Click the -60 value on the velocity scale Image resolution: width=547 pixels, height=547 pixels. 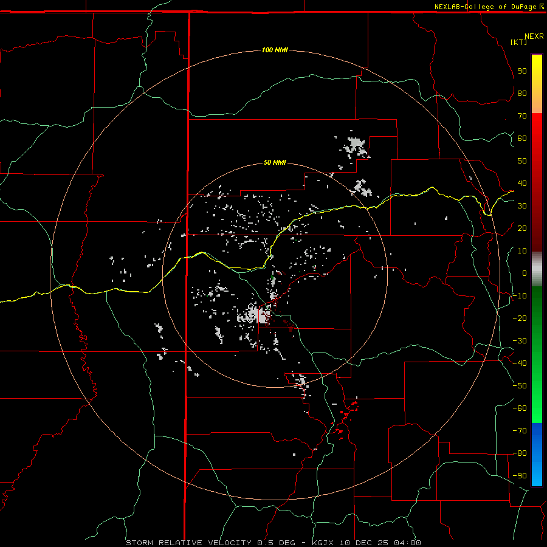click(520, 408)
